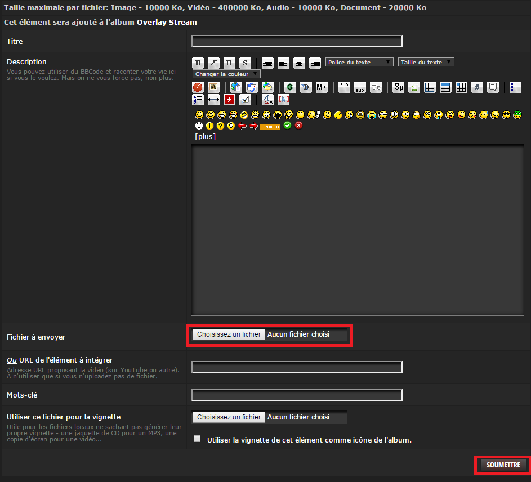This screenshot has width=531, height=482.
Task: Click the horizontal double-arrow icon
Action: (x=213, y=100)
